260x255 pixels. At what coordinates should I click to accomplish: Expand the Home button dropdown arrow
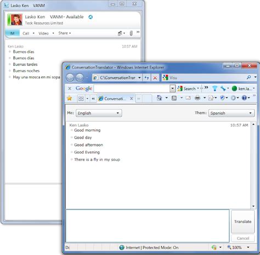click(167, 98)
